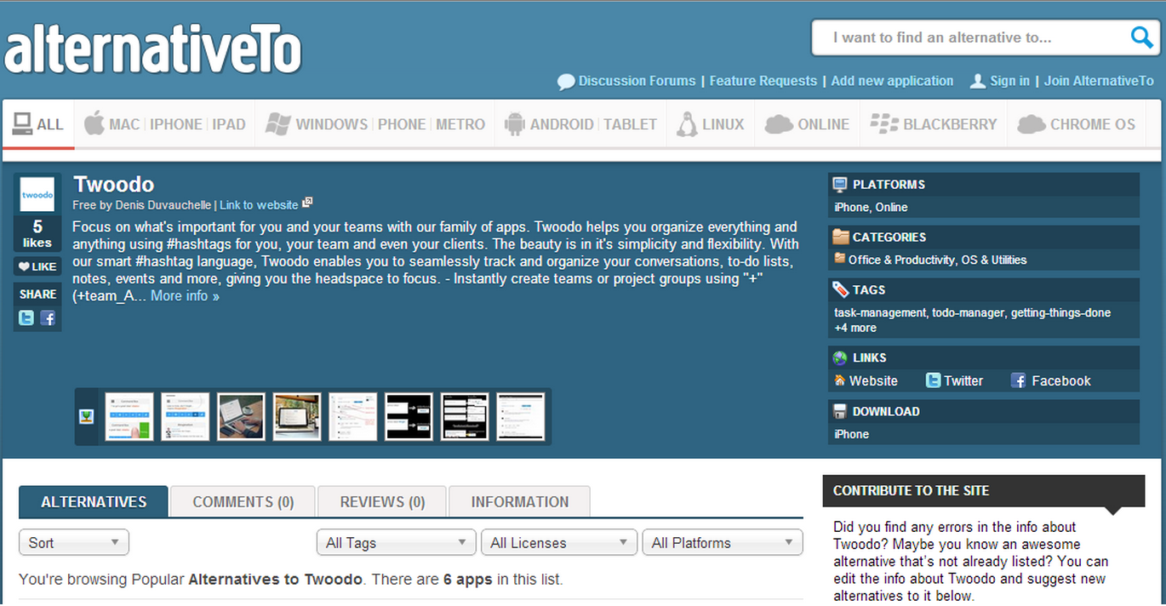Open the All Platforms filter dropdown
Viewport: 1166px width, 606px height.
(x=723, y=542)
